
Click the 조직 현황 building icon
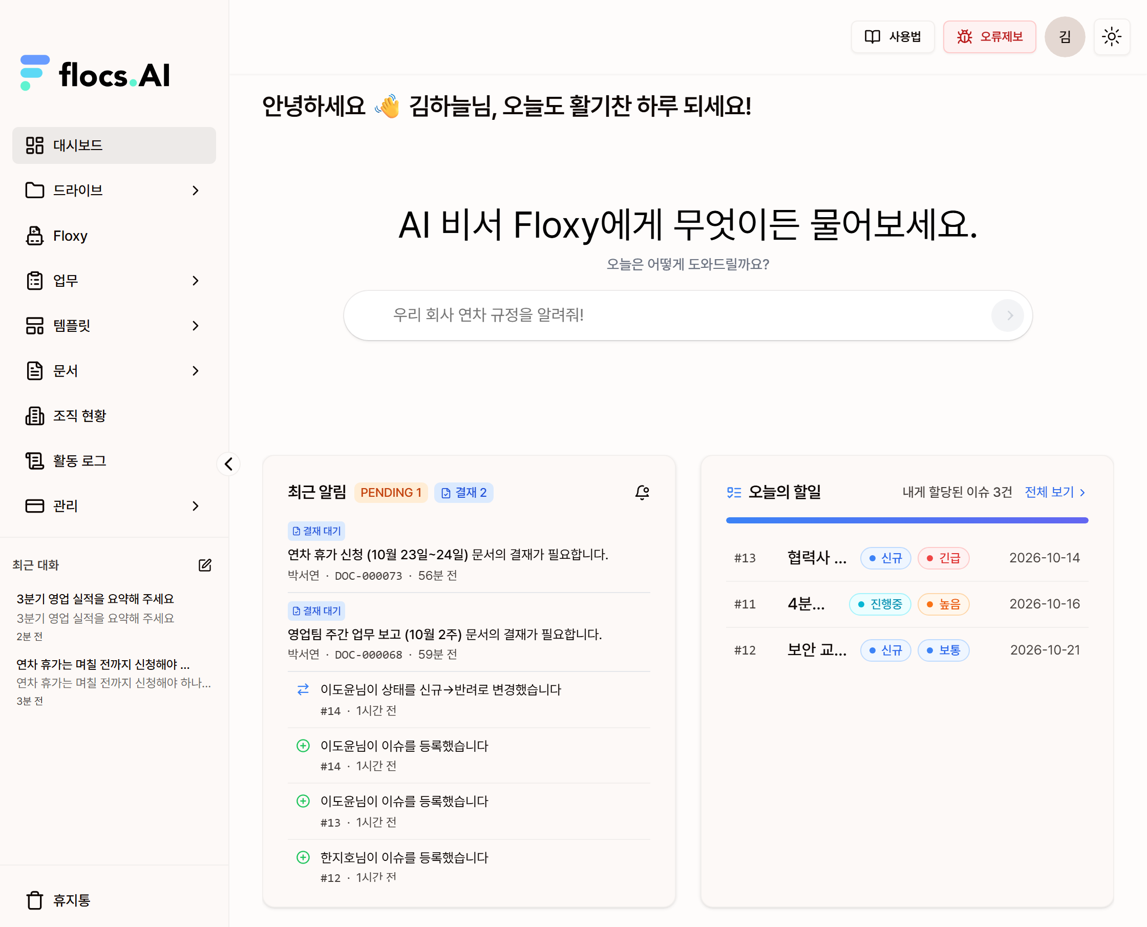35,415
